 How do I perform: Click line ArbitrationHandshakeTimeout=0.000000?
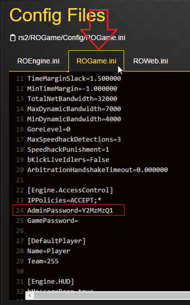(x=98, y=170)
